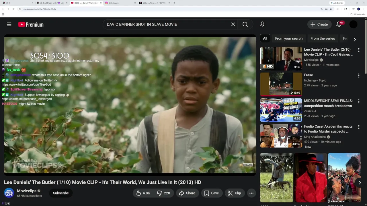Open the Movieclips channel name link
This screenshot has width=367, height=206.
tap(27, 191)
